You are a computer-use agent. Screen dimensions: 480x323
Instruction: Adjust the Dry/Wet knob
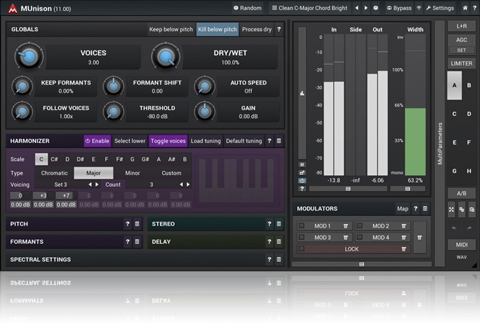tap(163, 57)
